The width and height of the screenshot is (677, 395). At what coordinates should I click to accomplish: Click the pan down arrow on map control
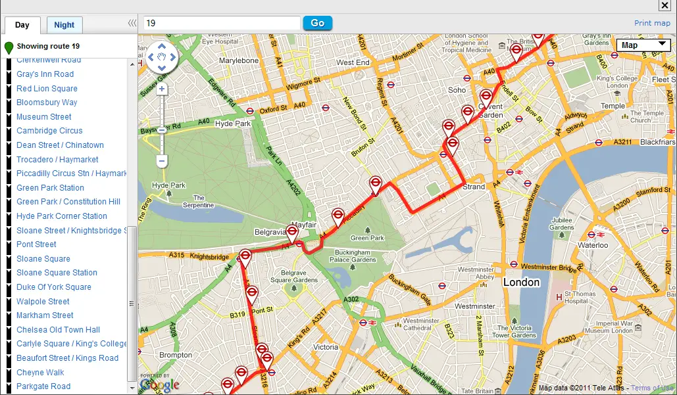[161, 68]
